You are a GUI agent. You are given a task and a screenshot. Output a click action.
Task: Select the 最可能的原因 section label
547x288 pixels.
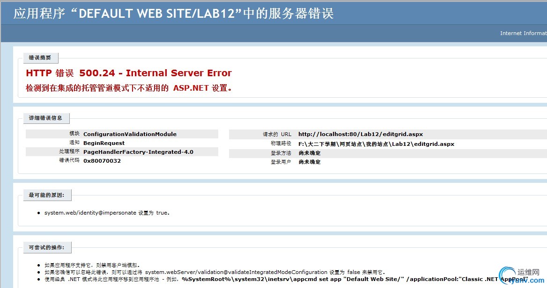[47, 195]
